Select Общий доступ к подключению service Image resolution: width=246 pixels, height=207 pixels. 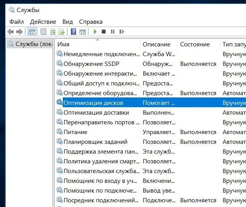pos(151,83)
